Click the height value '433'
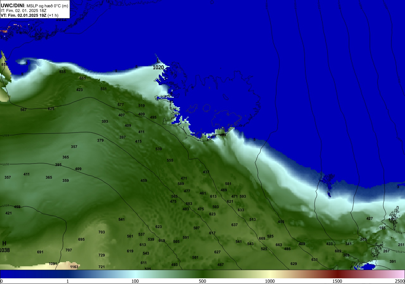 coord(329,244)
